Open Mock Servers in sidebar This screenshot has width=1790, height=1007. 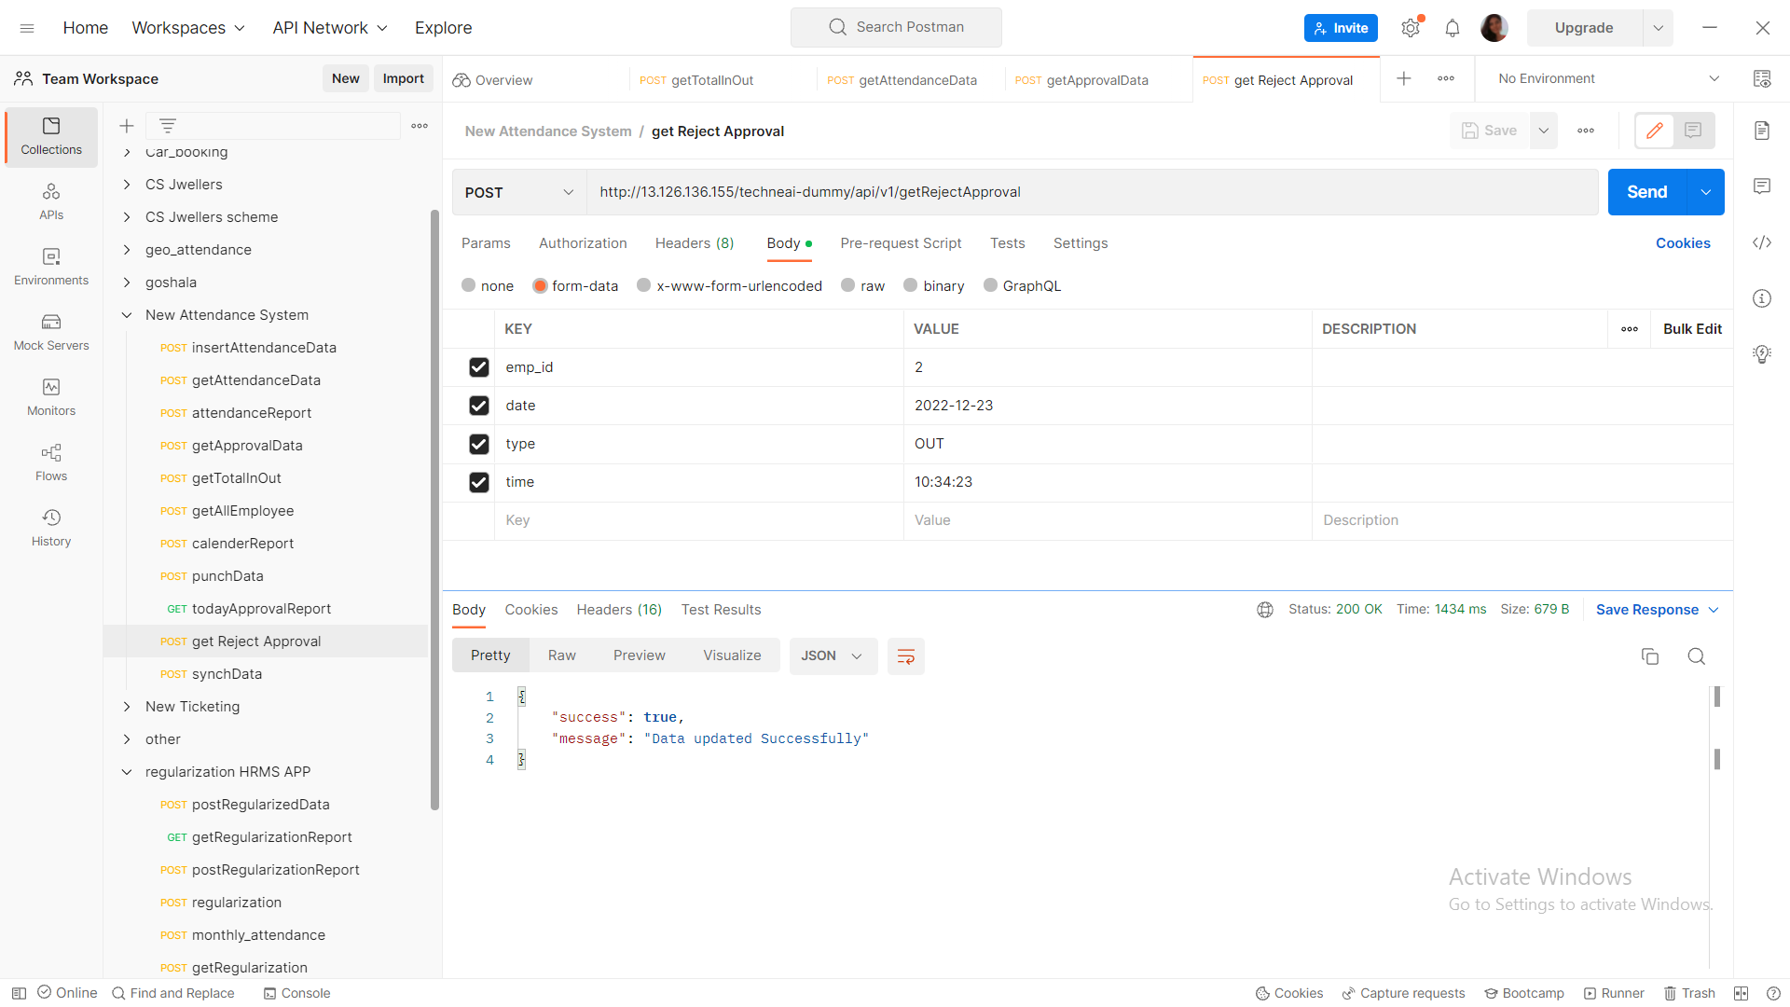(x=51, y=332)
